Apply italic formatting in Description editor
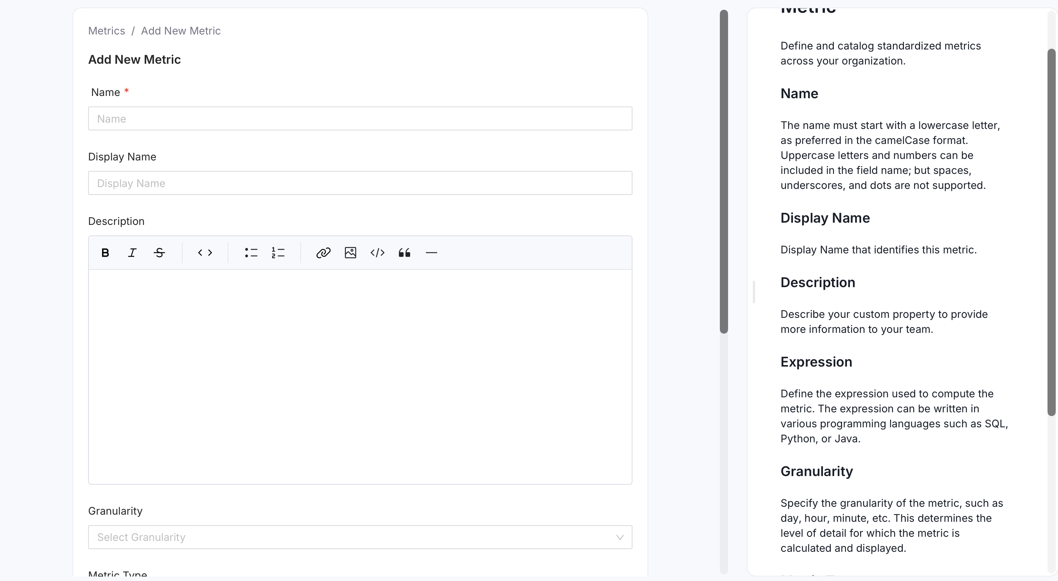The width and height of the screenshot is (1058, 581). (132, 253)
